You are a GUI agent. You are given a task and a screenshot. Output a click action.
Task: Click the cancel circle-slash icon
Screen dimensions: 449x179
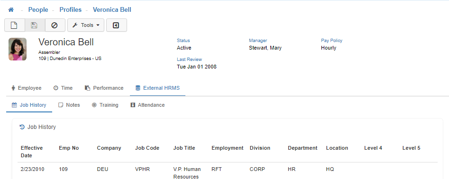pos(55,25)
